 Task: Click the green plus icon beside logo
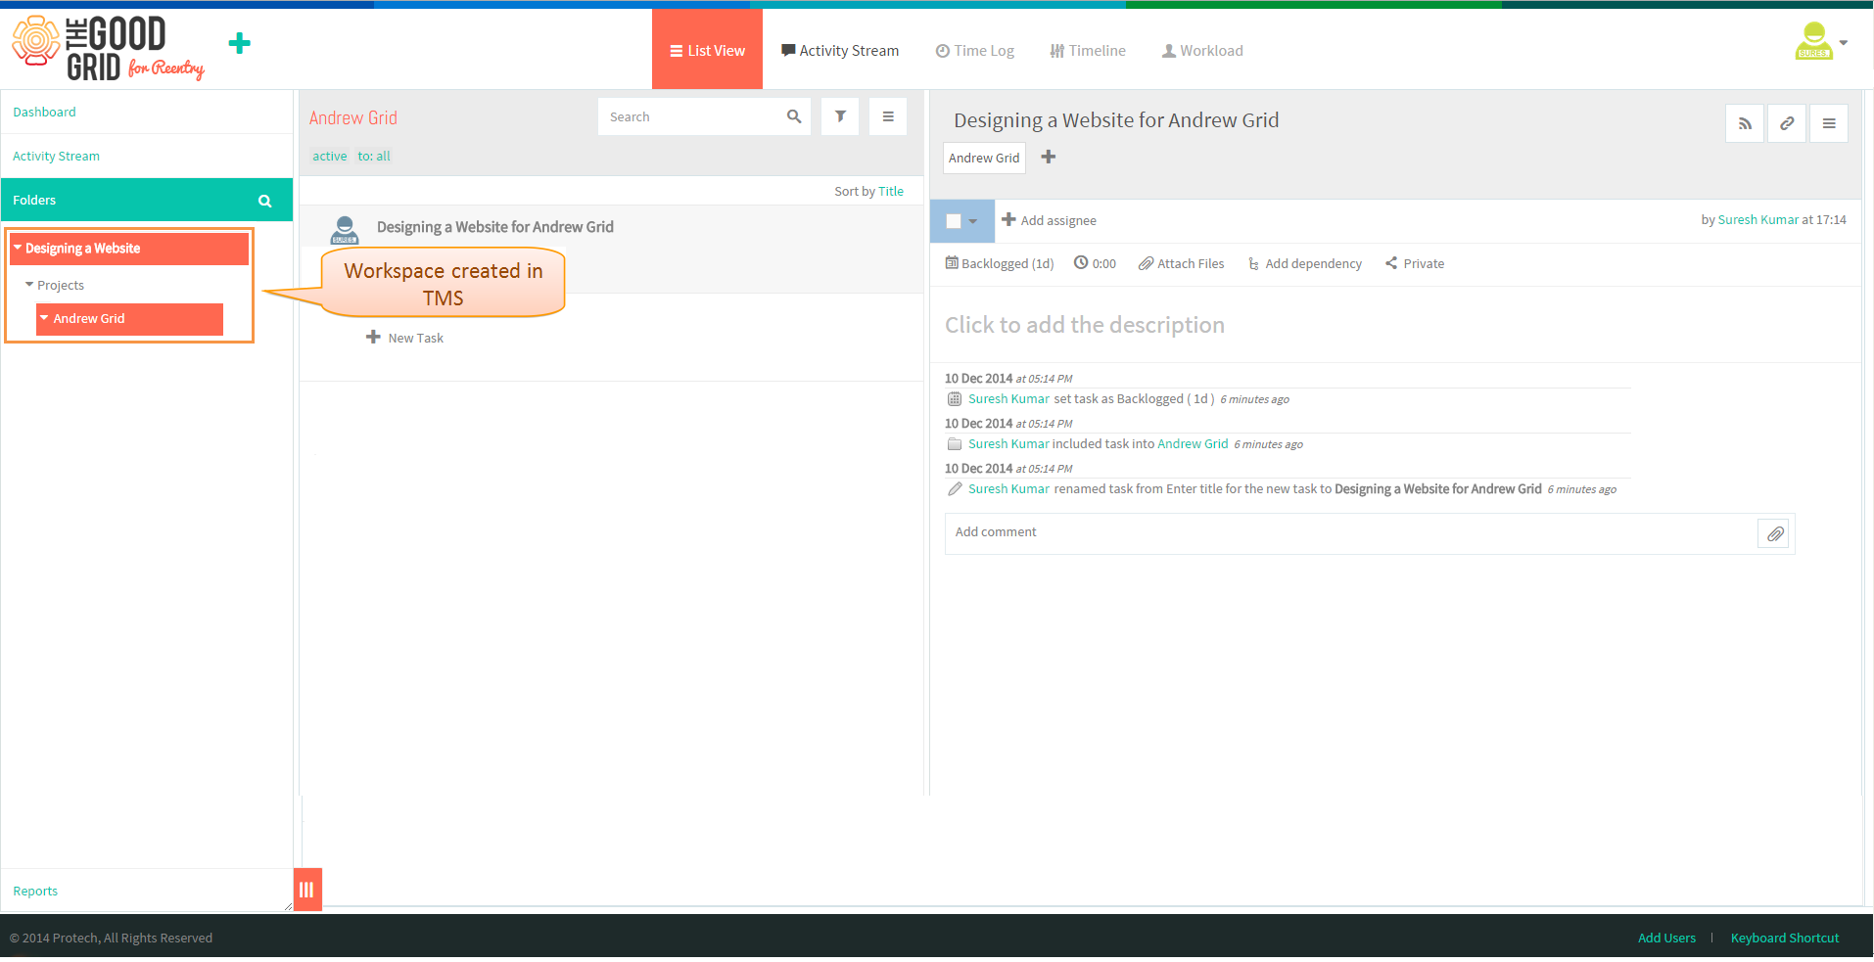click(239, 43)
